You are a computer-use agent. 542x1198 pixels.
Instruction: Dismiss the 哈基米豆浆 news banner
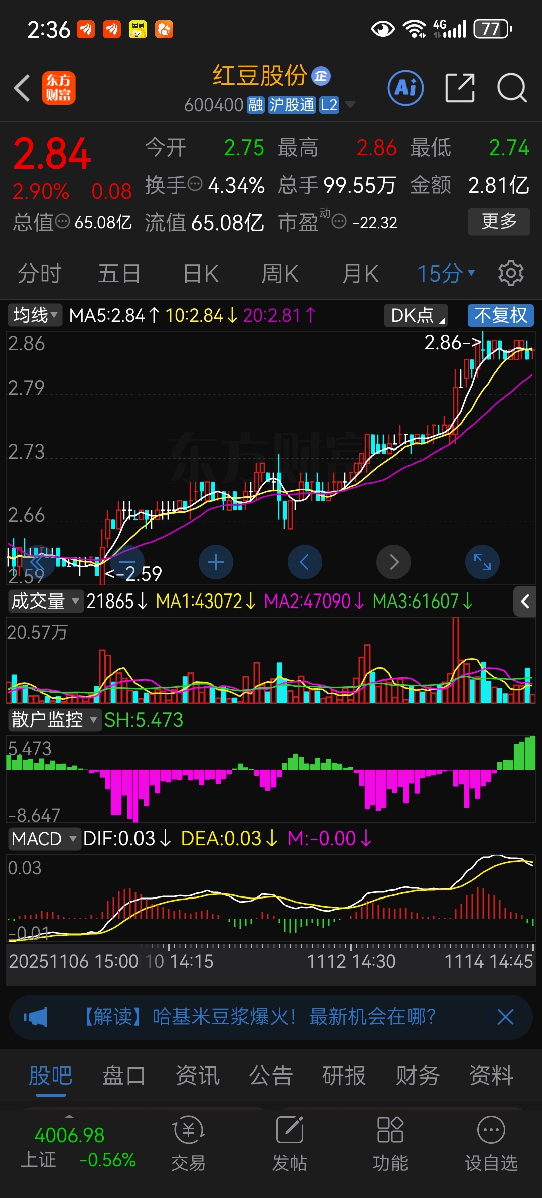(x=505, y=1017)
